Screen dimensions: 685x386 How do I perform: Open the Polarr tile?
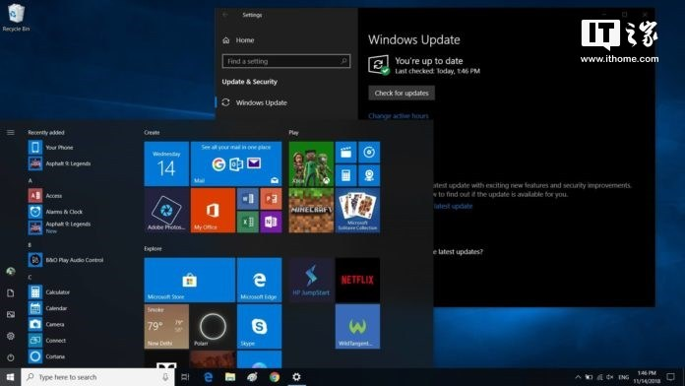(213, 327)
